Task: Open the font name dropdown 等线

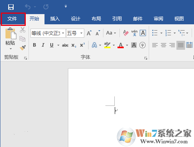Action: [x=48, y=33]
